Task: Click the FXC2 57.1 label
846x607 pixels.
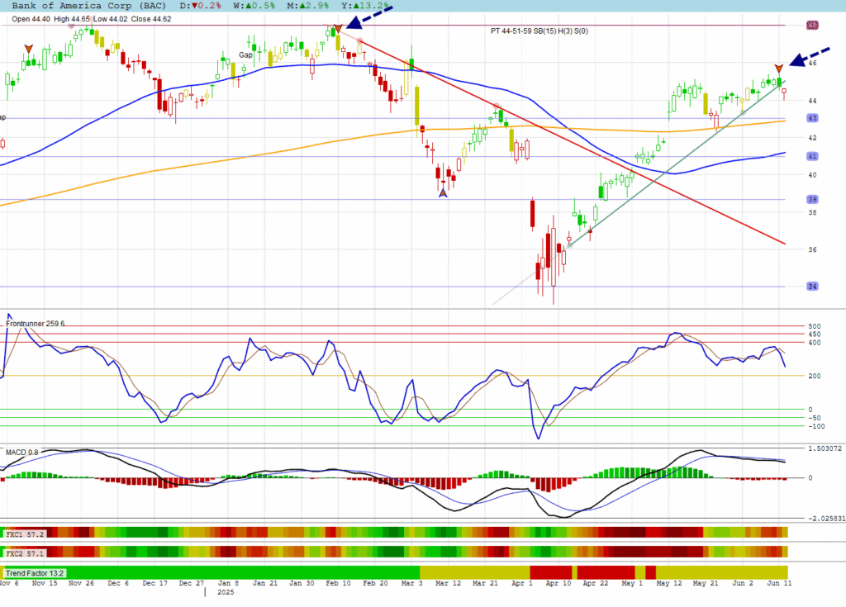Action: click(x=24, y=553)
